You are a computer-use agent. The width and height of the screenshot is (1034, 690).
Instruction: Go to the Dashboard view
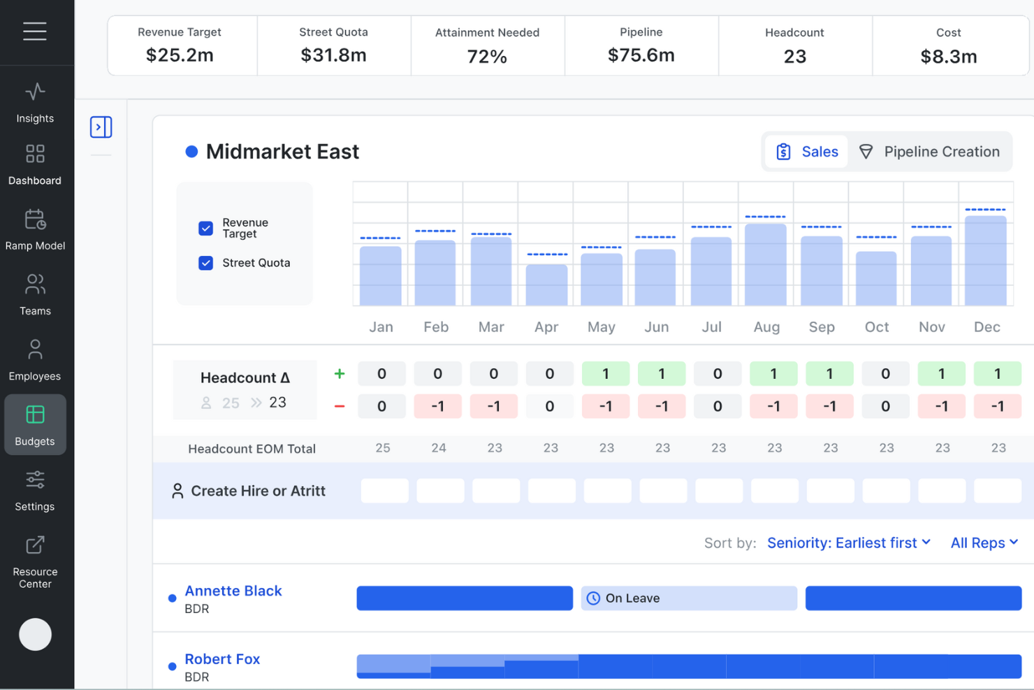click(x=35, y=164)
